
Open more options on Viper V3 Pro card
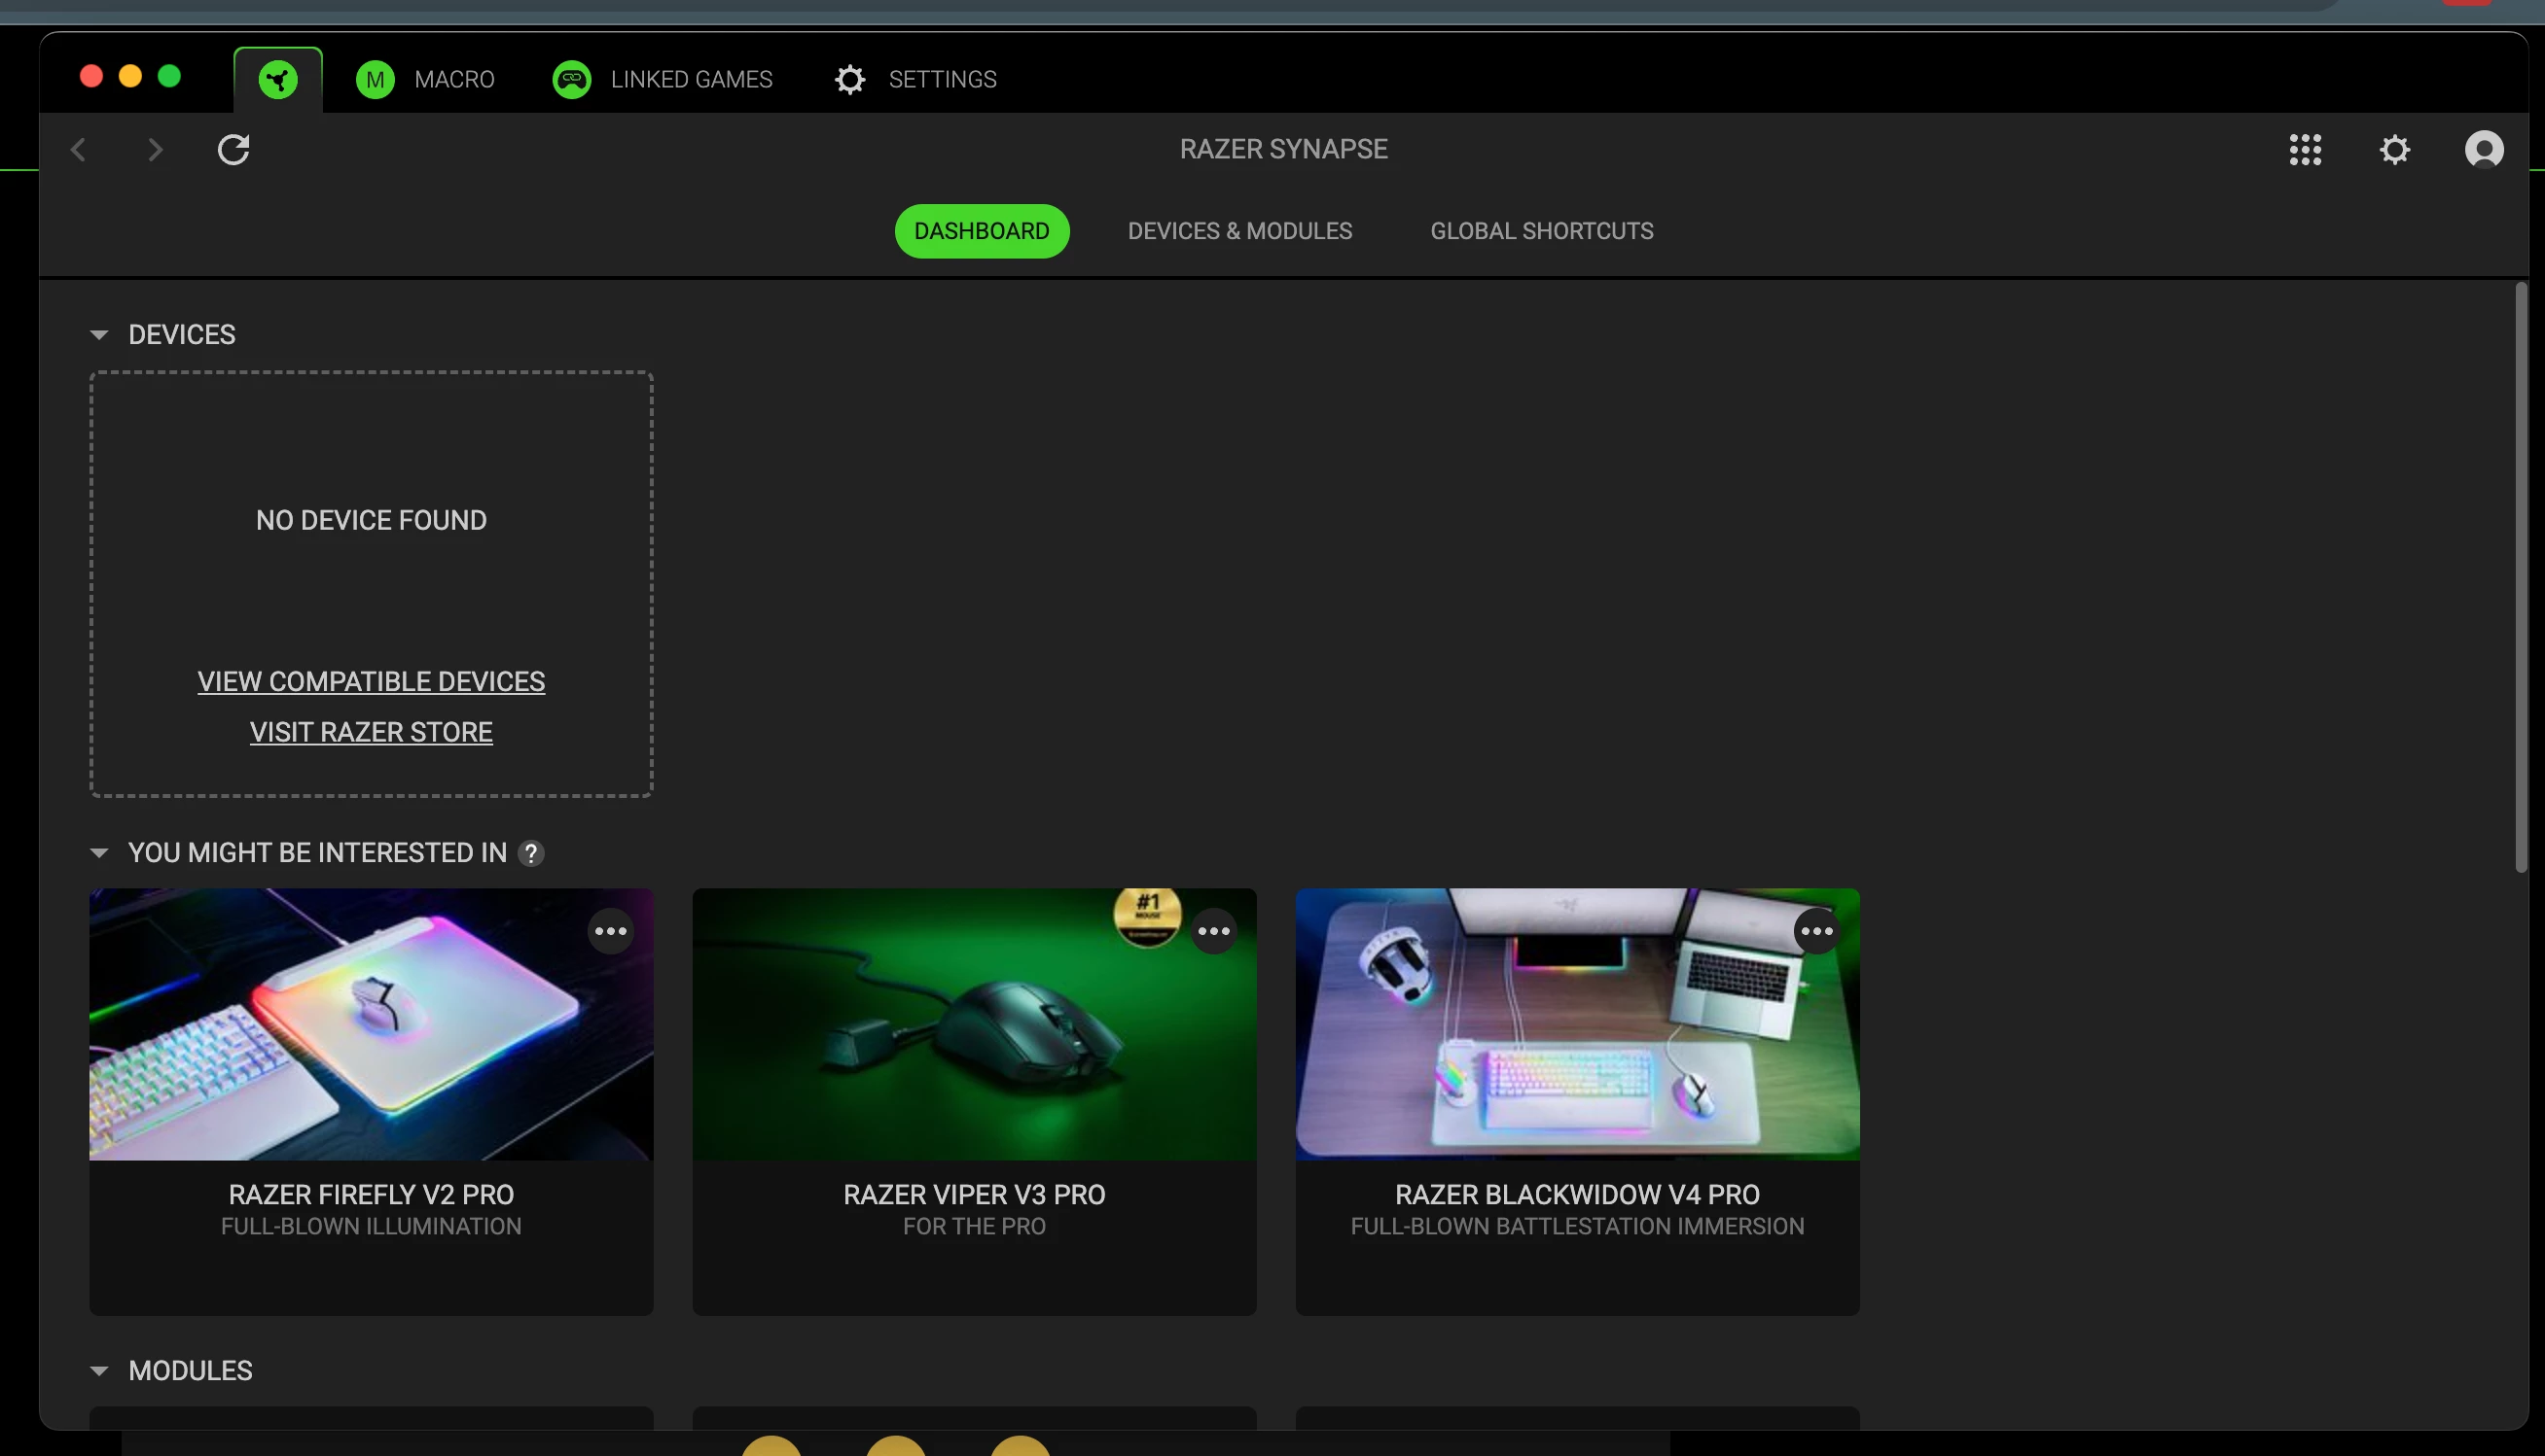pyautogui.click(x=1214, y=931)
